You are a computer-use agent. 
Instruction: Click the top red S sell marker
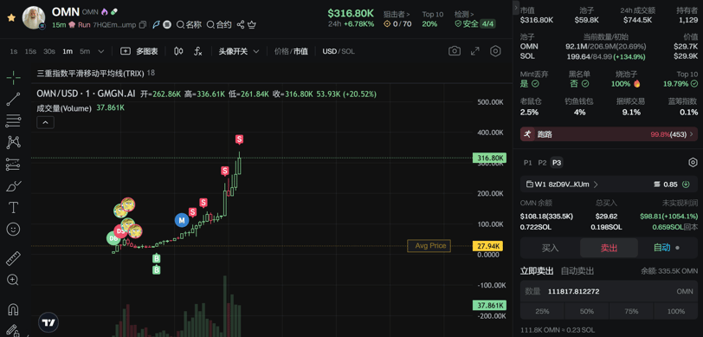(x=240, y=139)
